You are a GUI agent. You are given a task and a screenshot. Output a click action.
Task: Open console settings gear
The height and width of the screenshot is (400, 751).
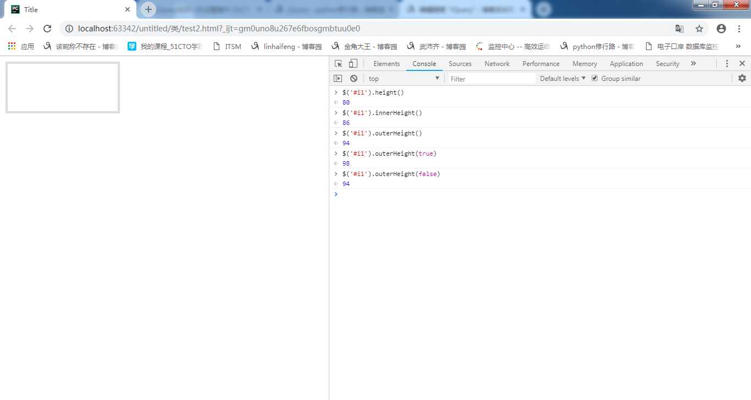tap(742, 78)
